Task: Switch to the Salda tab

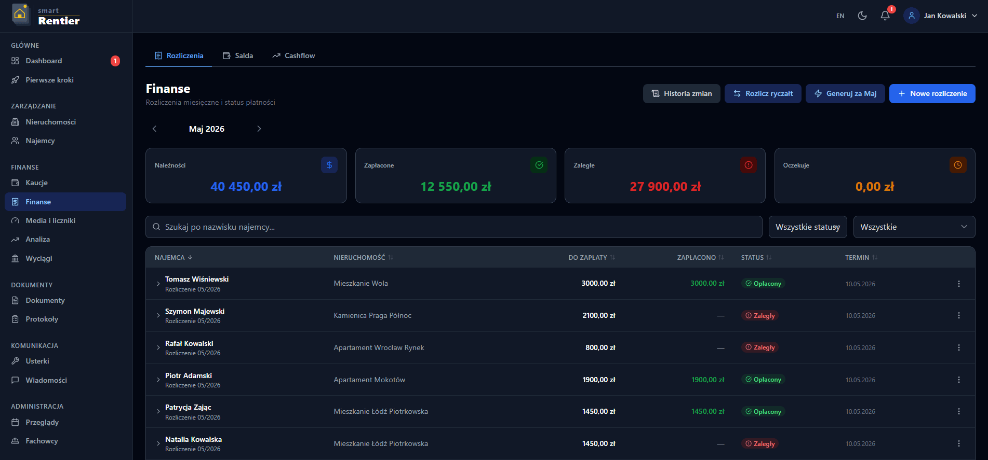Action: click(238, 55)
